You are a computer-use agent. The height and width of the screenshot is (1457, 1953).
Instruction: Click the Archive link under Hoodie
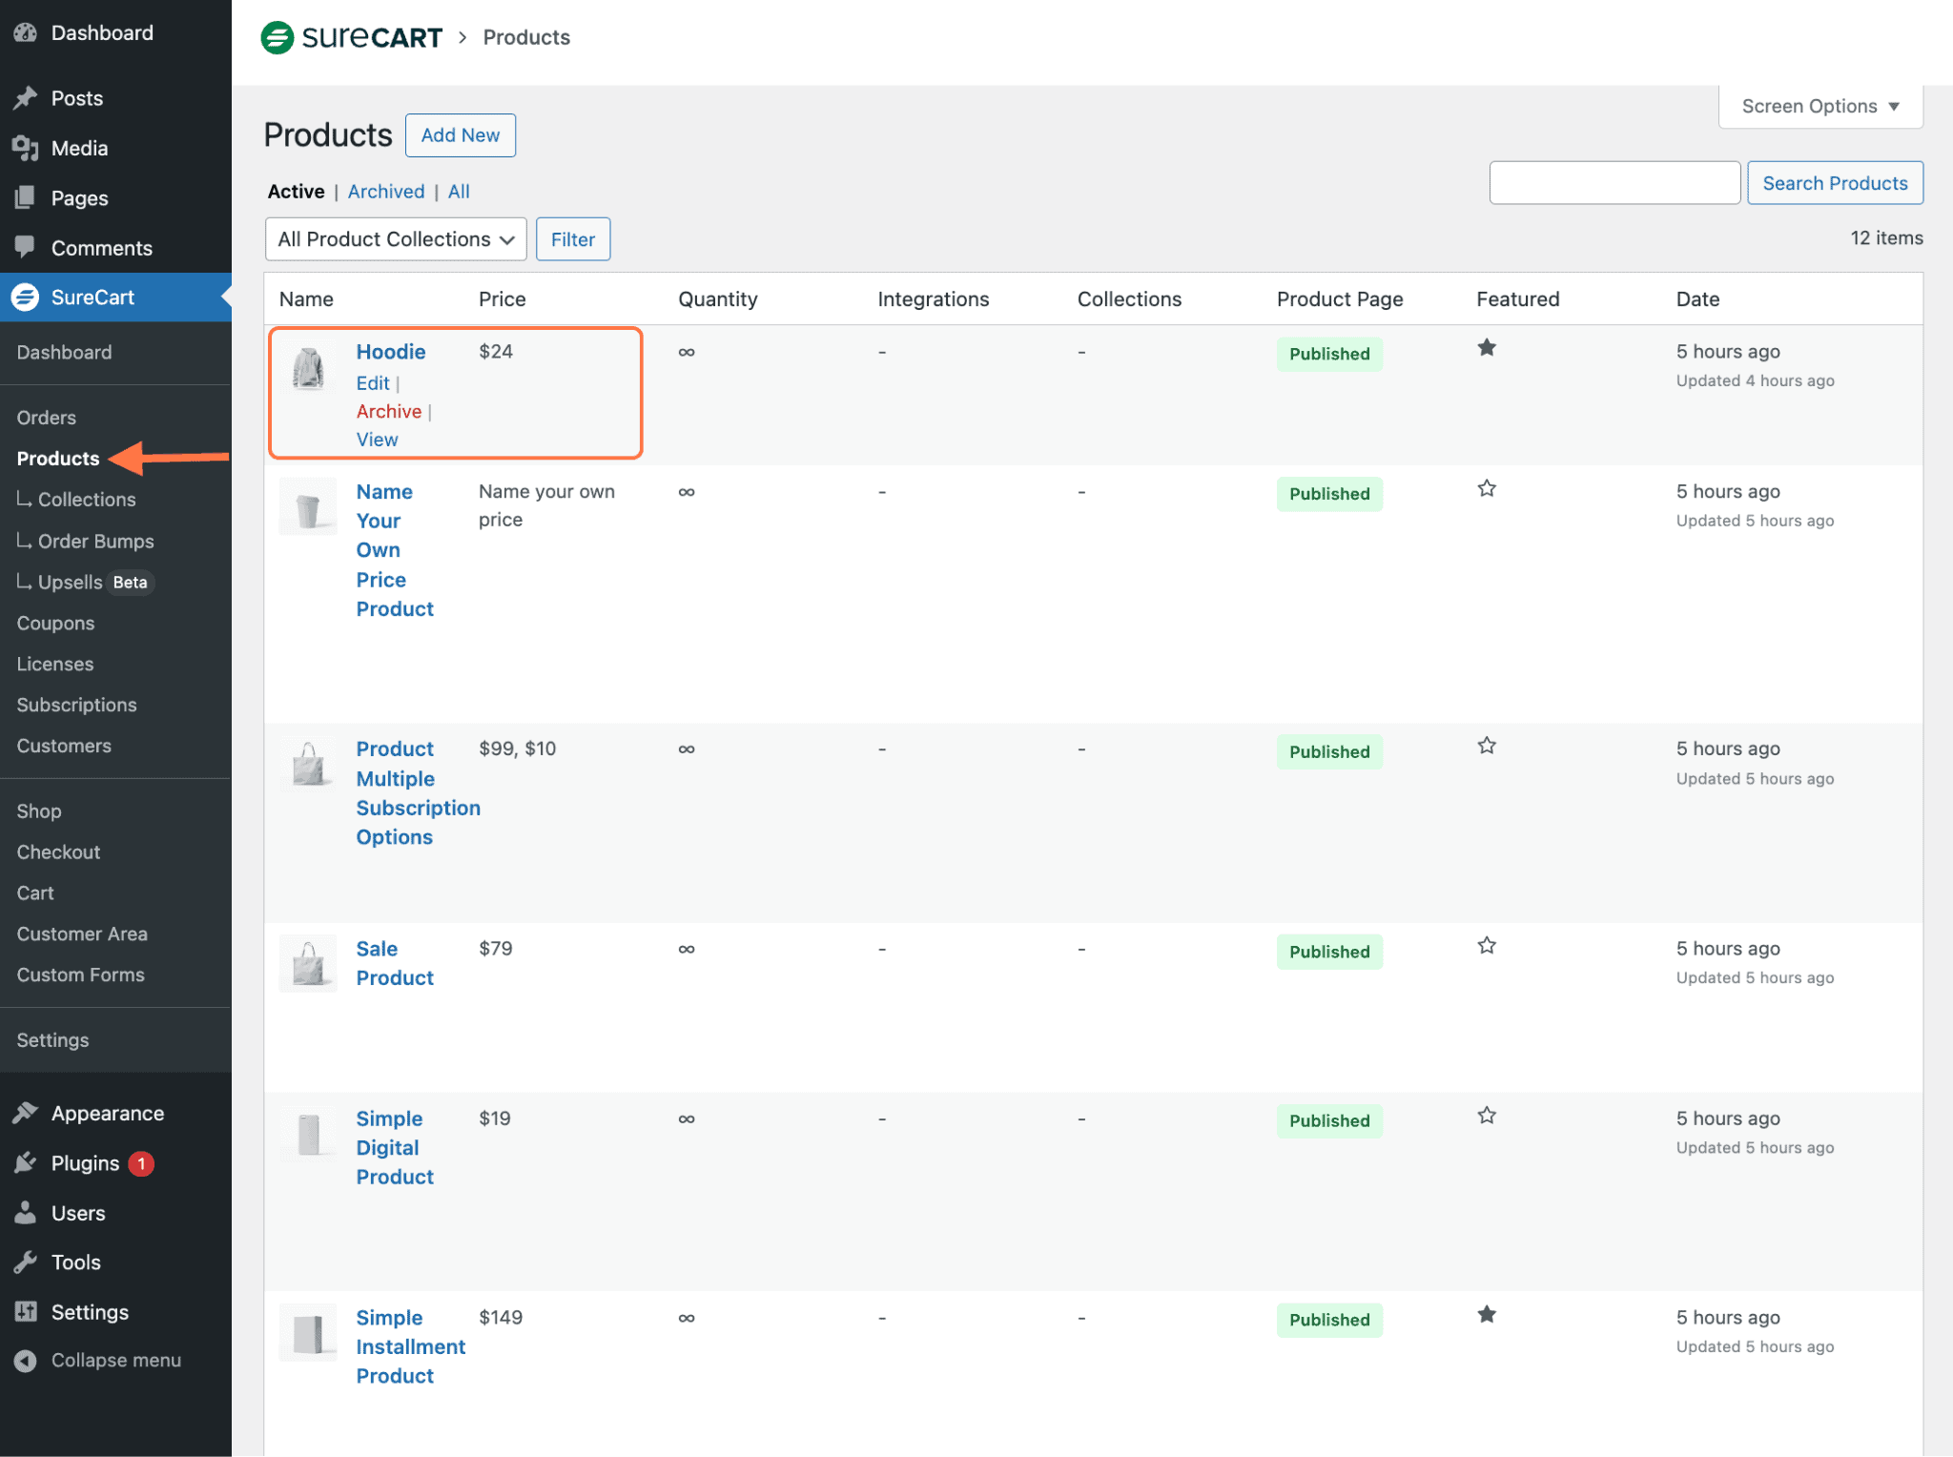pyautogui.click(x=388, y=411)
